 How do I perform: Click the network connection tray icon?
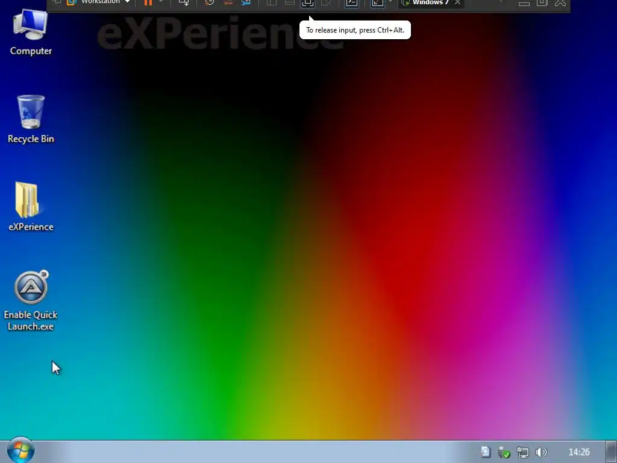[x=522, y=452]
